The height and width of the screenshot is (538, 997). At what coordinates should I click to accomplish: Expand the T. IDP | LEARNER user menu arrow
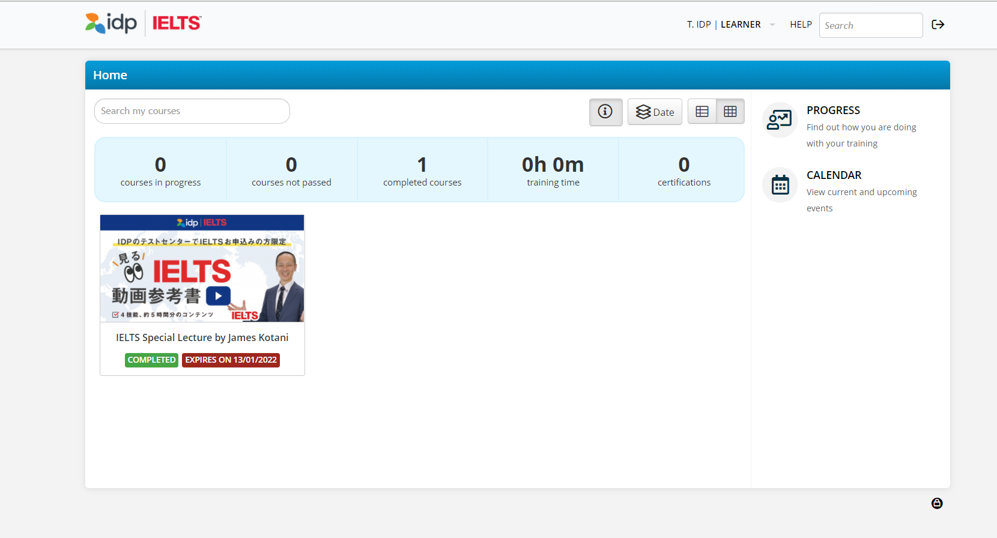[772, 25]
